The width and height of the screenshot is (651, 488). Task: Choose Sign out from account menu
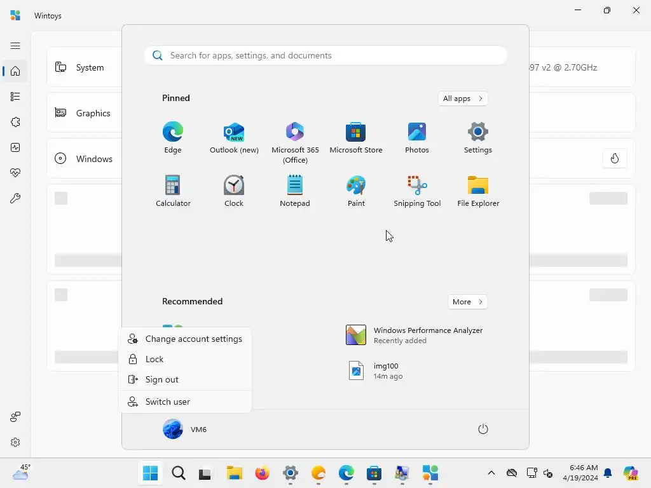tap(185, 380)
